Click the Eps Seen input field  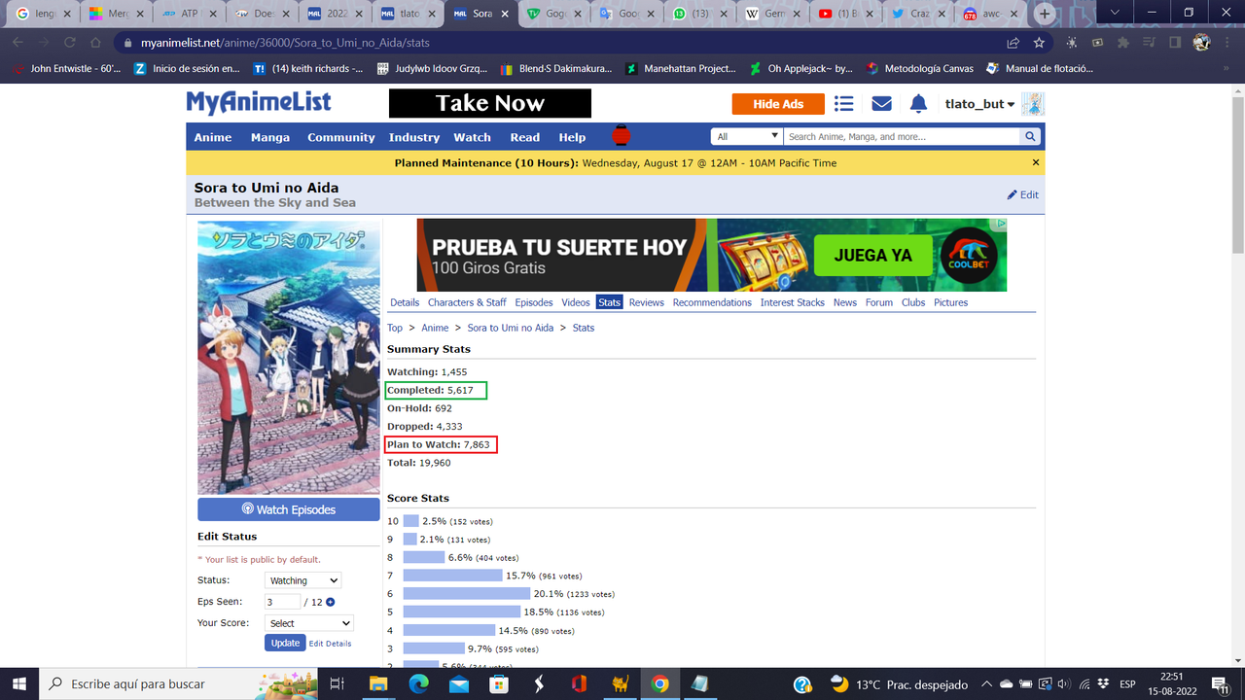click(x=281, y=601)
